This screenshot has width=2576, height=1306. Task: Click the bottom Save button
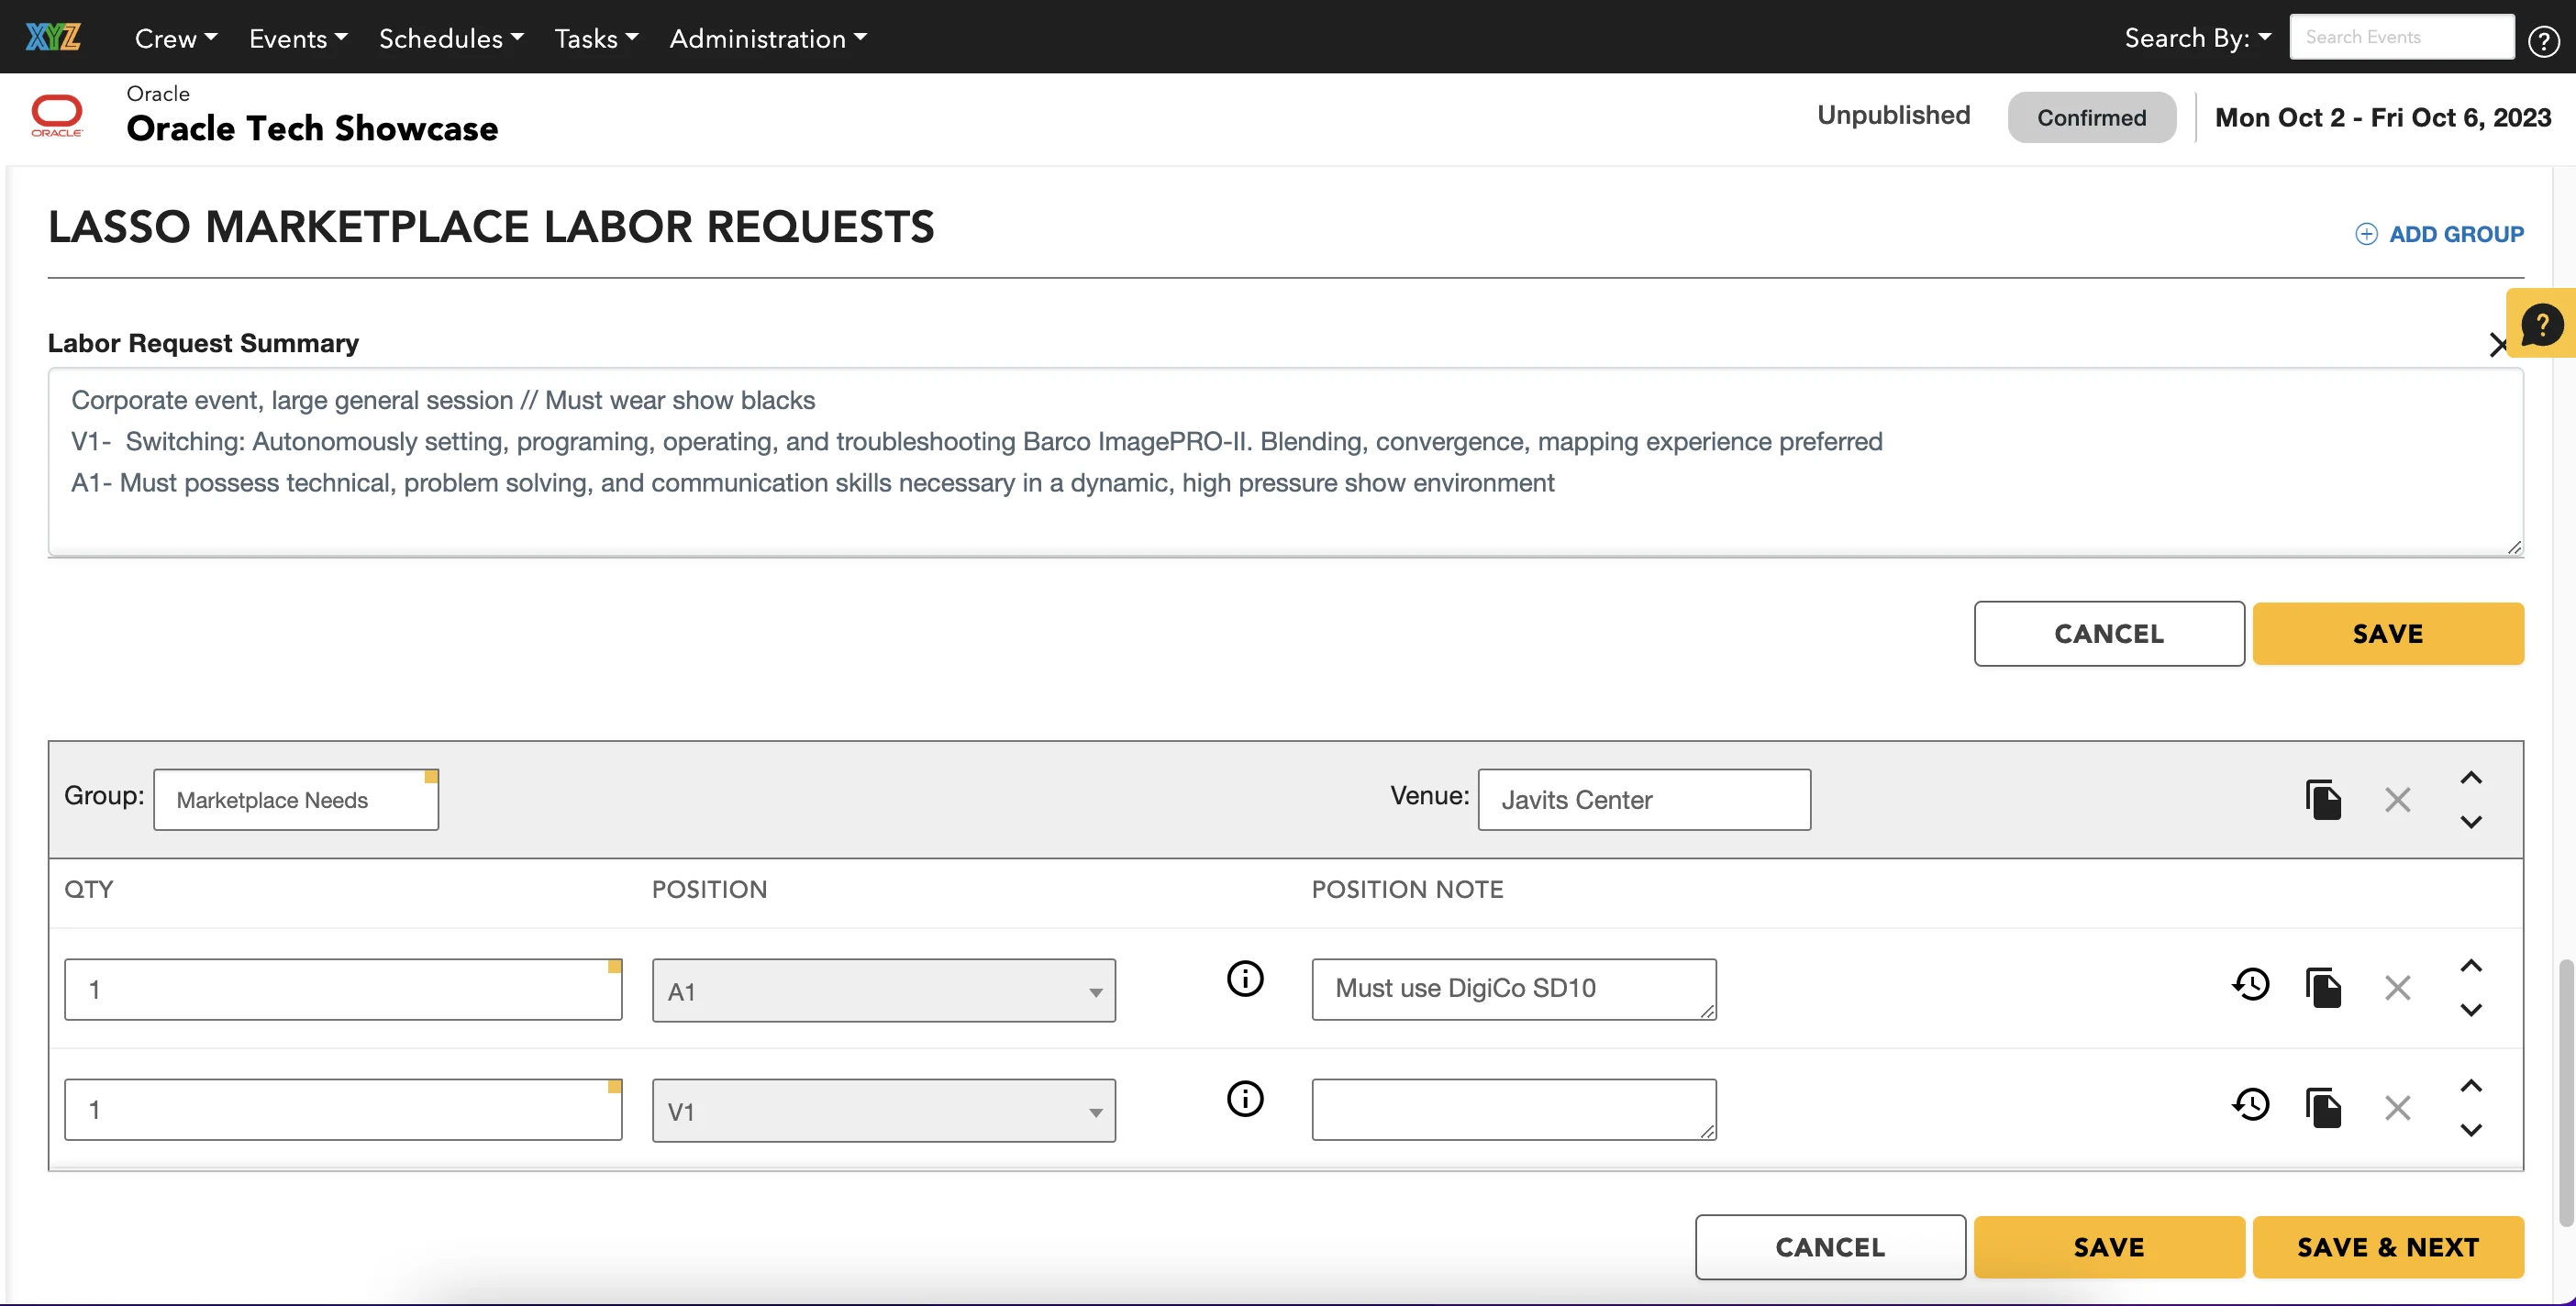pos(2109,1247)
